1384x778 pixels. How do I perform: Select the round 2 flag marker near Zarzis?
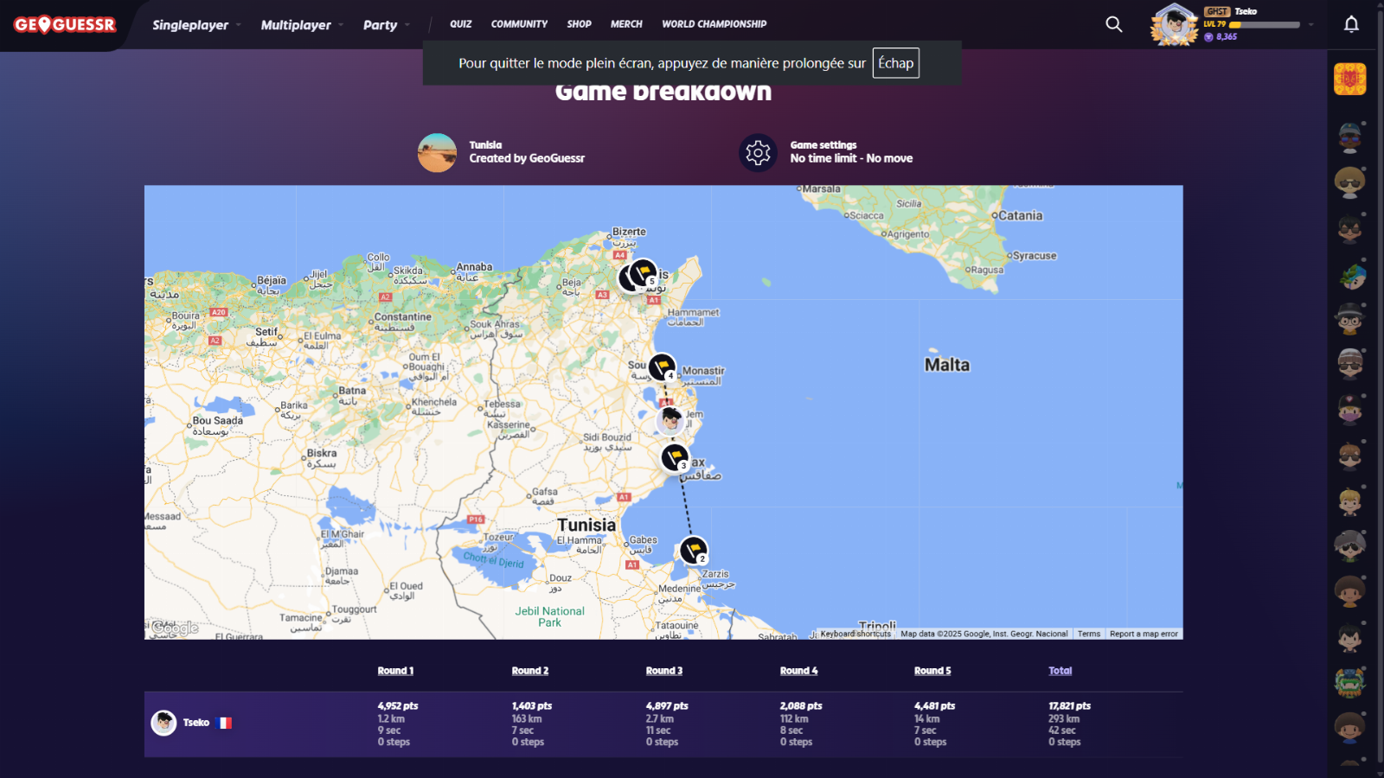(x=693, y=549)
